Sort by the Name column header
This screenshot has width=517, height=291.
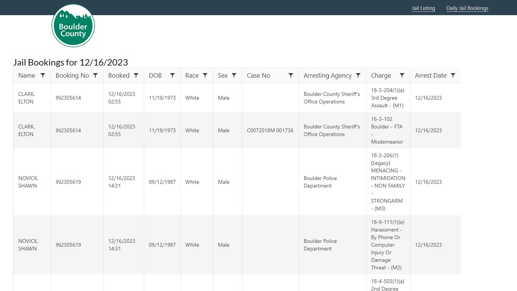[x=27, y=75]
